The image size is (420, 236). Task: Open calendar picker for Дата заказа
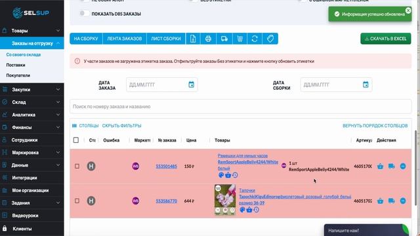(x=191, y=85)
